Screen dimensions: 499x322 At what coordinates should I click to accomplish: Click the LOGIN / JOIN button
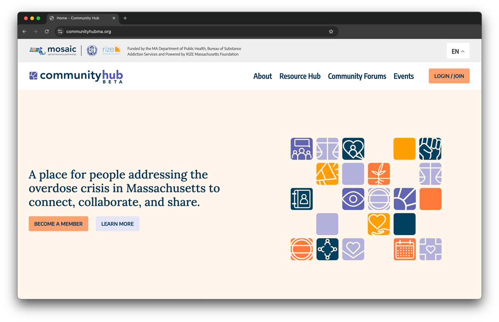449,76
